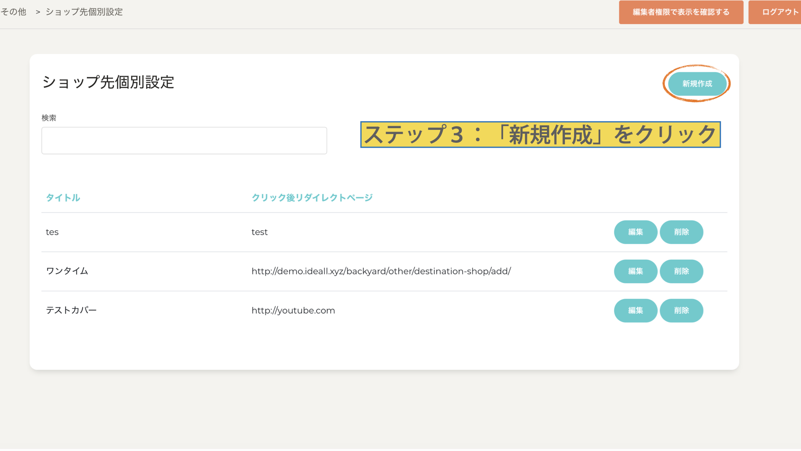Click the 新規作成 button
Image resolution: width=801 pixels, height=451 pixels.
697,84
